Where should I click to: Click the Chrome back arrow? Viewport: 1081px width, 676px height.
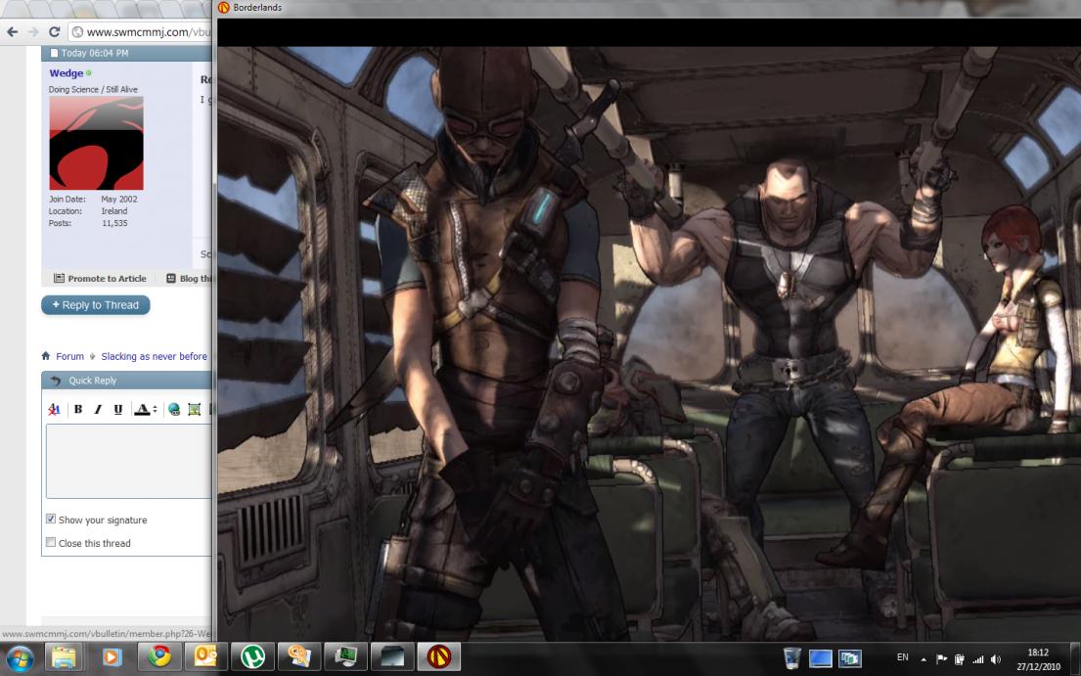[x=12, y=31]
